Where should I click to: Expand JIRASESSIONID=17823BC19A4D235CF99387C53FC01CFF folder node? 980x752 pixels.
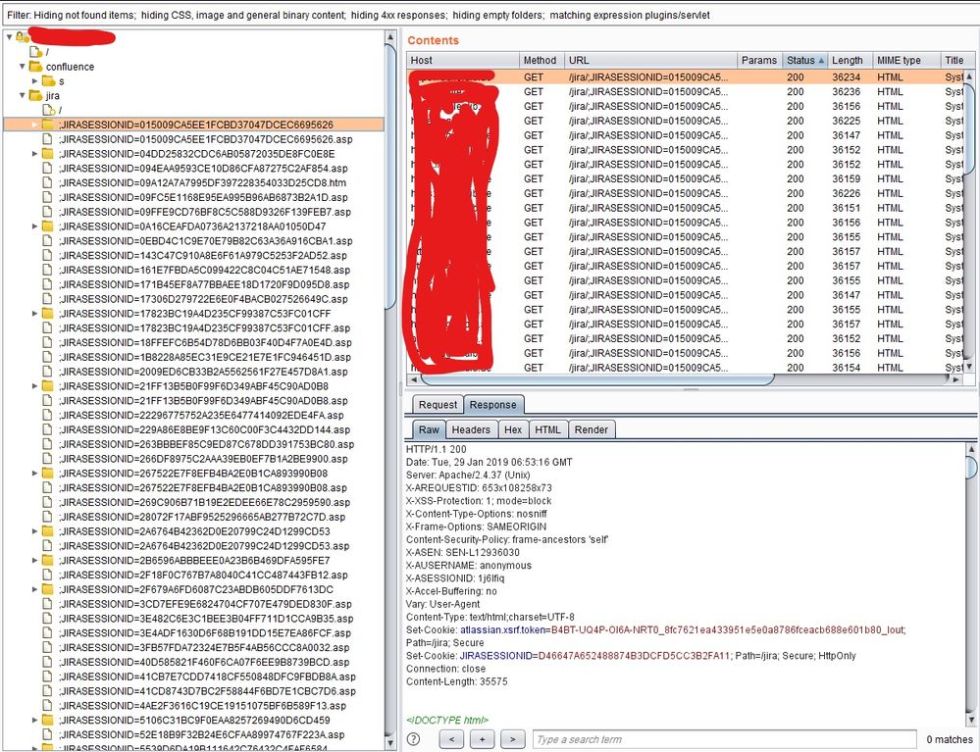[35, 313]
